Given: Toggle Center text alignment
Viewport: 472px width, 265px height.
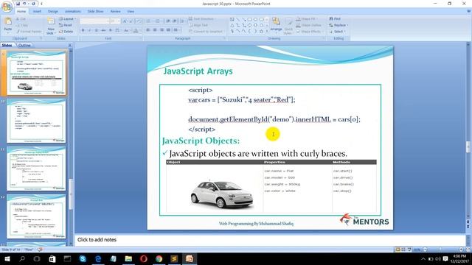Looking at the screenshot, I should 155,30.
